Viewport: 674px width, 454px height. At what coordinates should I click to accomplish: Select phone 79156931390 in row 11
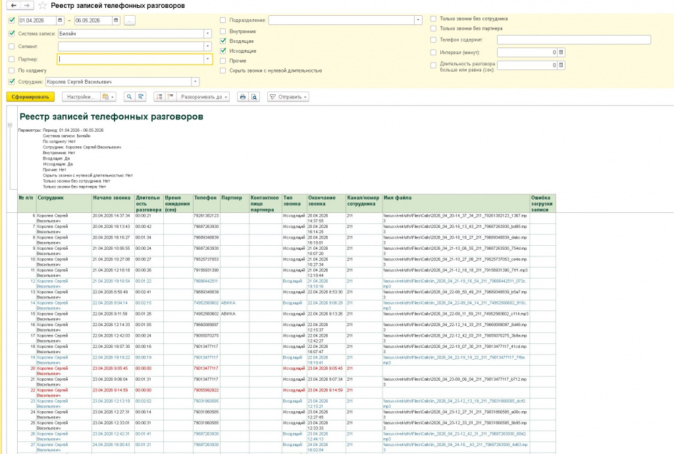pos(206,270)
